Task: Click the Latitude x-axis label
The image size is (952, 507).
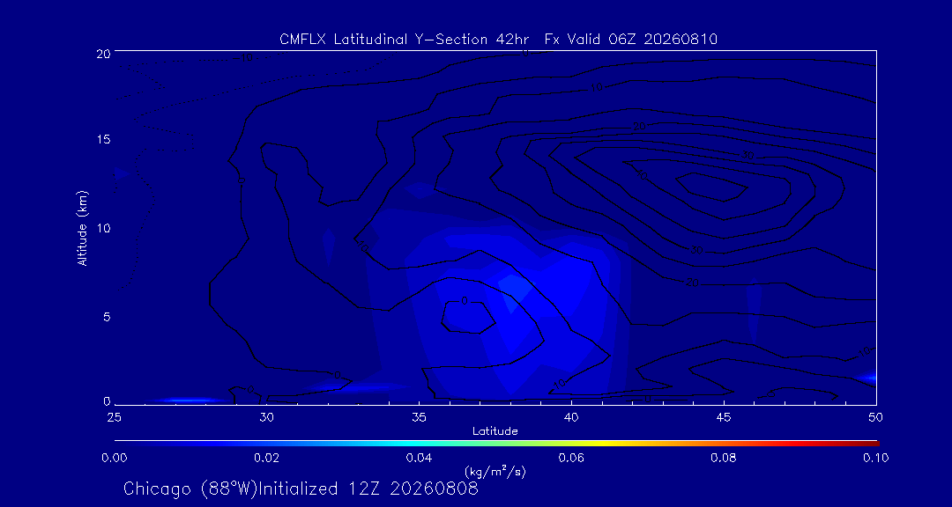Action: pos(495,432)
